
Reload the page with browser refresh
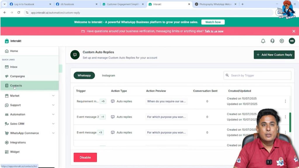coord(19,12)
